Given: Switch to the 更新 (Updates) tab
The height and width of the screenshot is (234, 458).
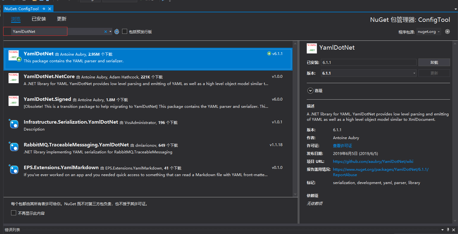Looking at the screenshot, I should tap(62, 19).
